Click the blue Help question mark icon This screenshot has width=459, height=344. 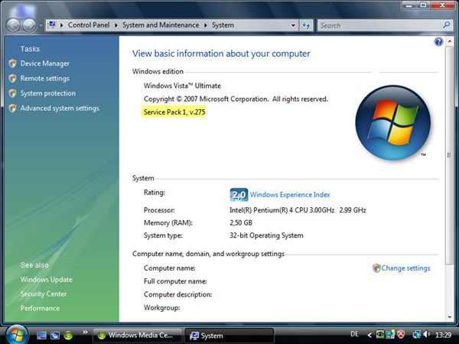pos(438,42)
